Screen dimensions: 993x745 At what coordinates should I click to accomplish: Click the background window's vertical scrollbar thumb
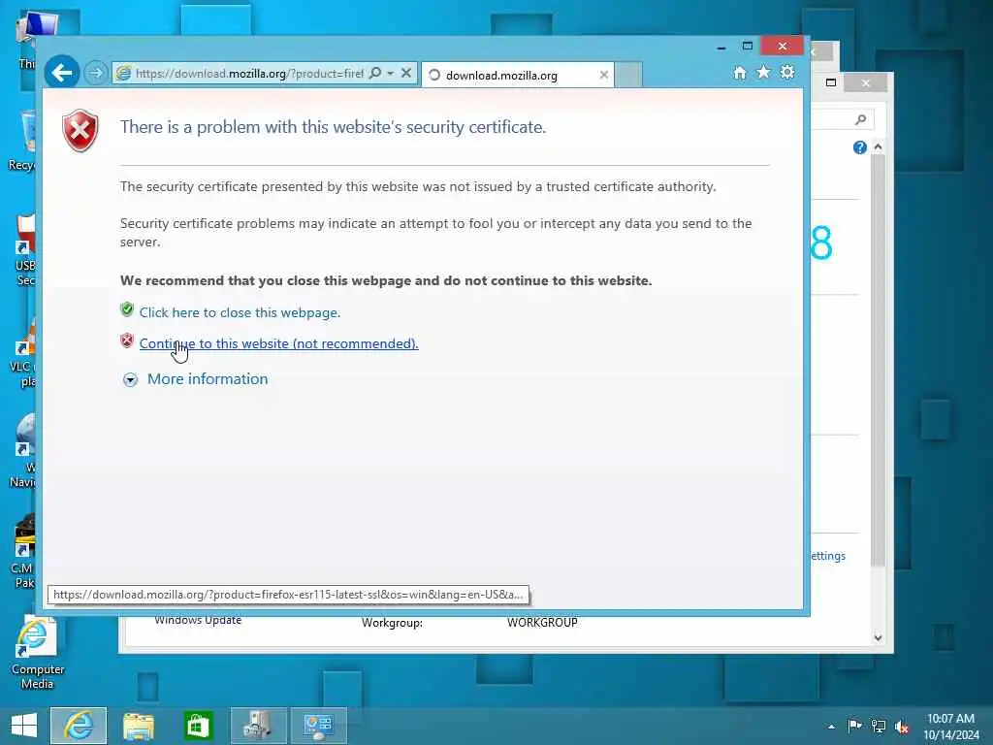pyautogui.click(x=878, y=359)
